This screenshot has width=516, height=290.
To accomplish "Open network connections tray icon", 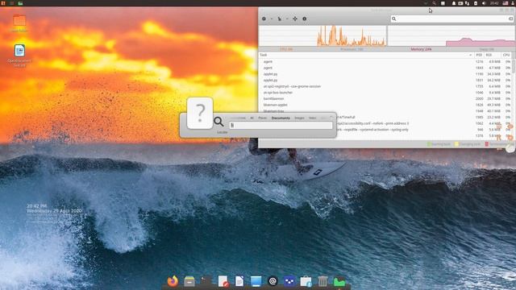I will click(468, 3).
